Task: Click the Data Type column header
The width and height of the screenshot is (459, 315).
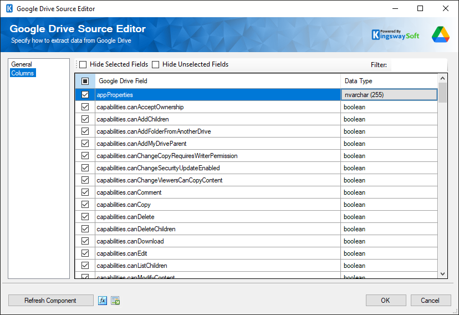Action: tap(389, 81)
